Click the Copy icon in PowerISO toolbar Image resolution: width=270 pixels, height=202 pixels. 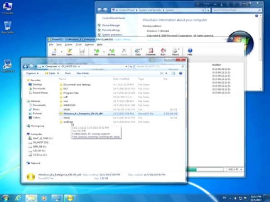coord(138,52)
